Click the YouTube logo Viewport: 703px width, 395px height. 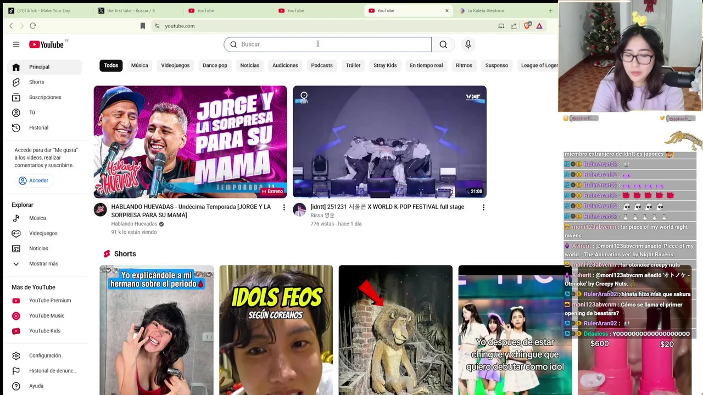[47, 44]
